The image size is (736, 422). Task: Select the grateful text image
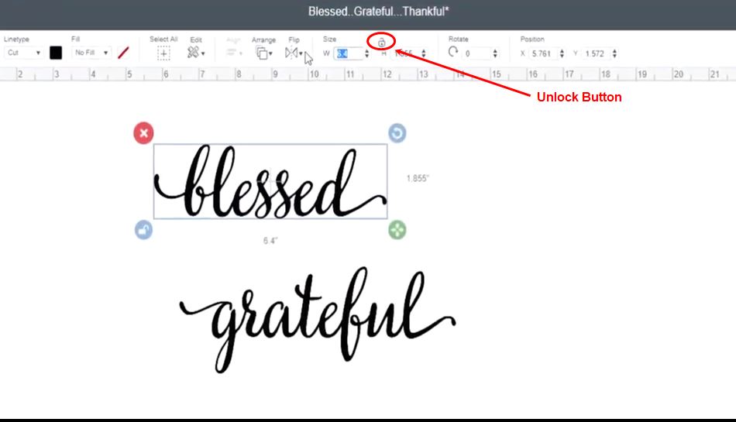coord(318,321)
